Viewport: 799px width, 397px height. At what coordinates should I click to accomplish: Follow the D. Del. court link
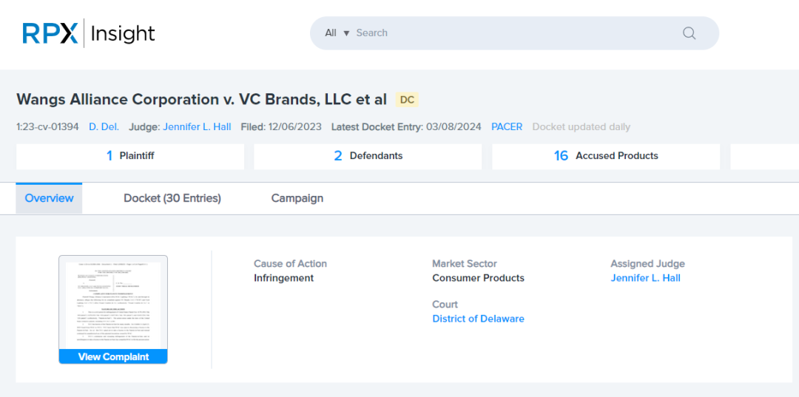coord(104,126)
